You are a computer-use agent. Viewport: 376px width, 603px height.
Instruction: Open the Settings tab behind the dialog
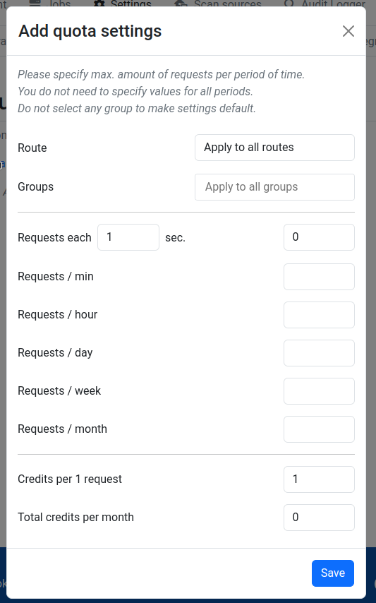pos(131,4)
